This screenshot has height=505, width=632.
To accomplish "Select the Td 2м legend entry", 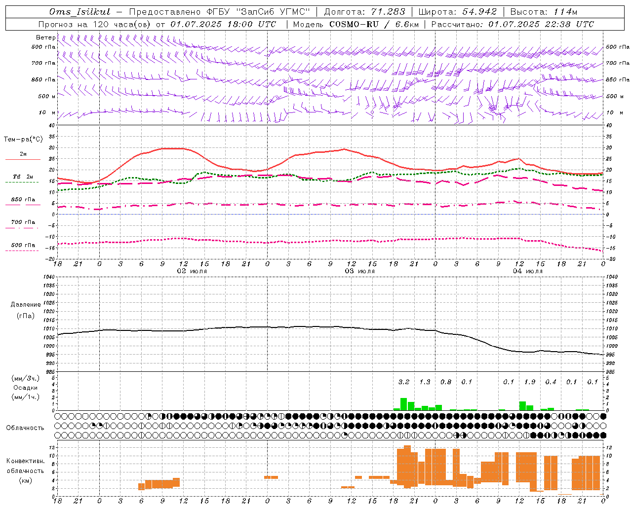I will [x=23, y=177].
